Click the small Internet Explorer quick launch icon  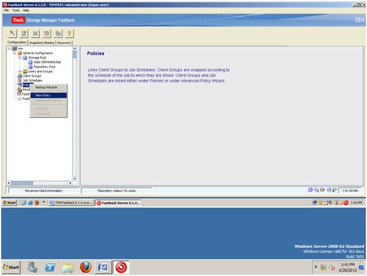[x=30, y=203]
